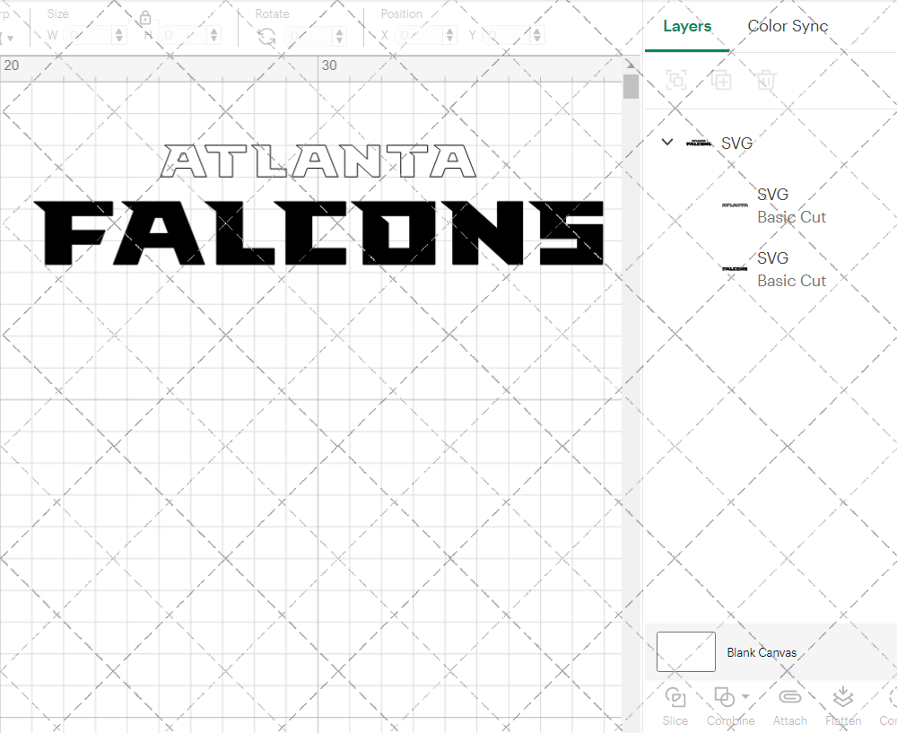Click the Group layers icon

[x=676, y=80]
